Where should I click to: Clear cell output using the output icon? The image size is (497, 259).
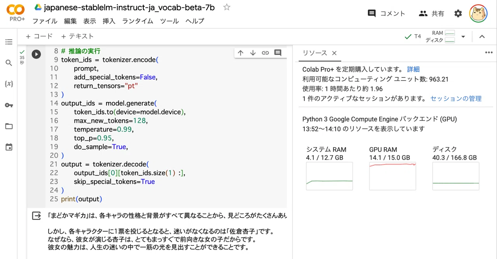point(36,216)
